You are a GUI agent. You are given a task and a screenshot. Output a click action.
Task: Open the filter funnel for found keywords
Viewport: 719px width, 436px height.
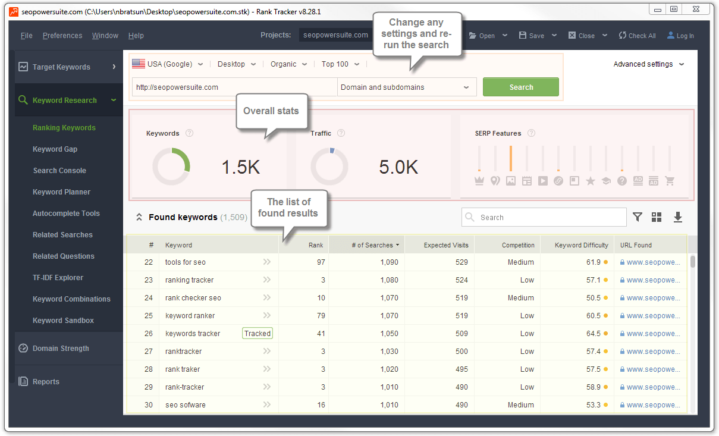pos(638,217)
